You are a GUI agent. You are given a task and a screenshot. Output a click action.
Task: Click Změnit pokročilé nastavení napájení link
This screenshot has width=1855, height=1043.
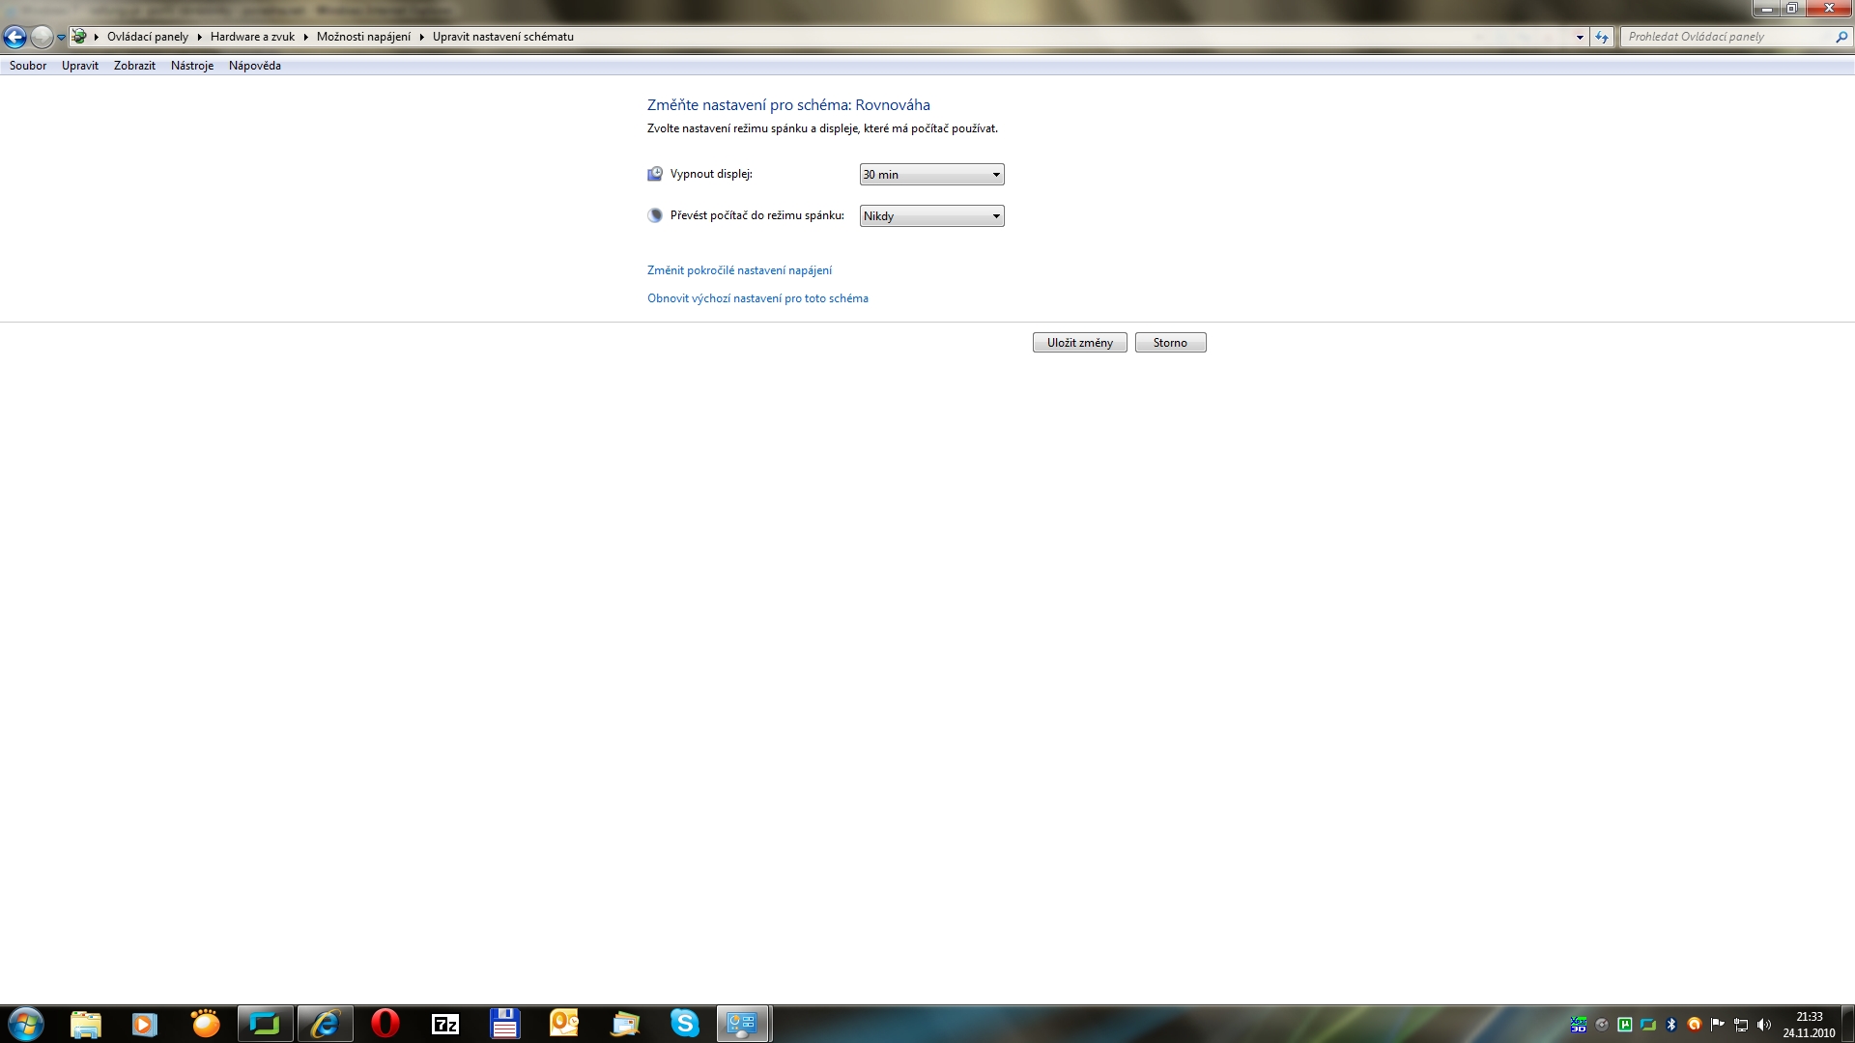[x=739, y=270]
